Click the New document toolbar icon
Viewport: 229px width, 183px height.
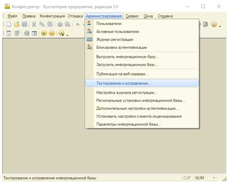[9, 24]
